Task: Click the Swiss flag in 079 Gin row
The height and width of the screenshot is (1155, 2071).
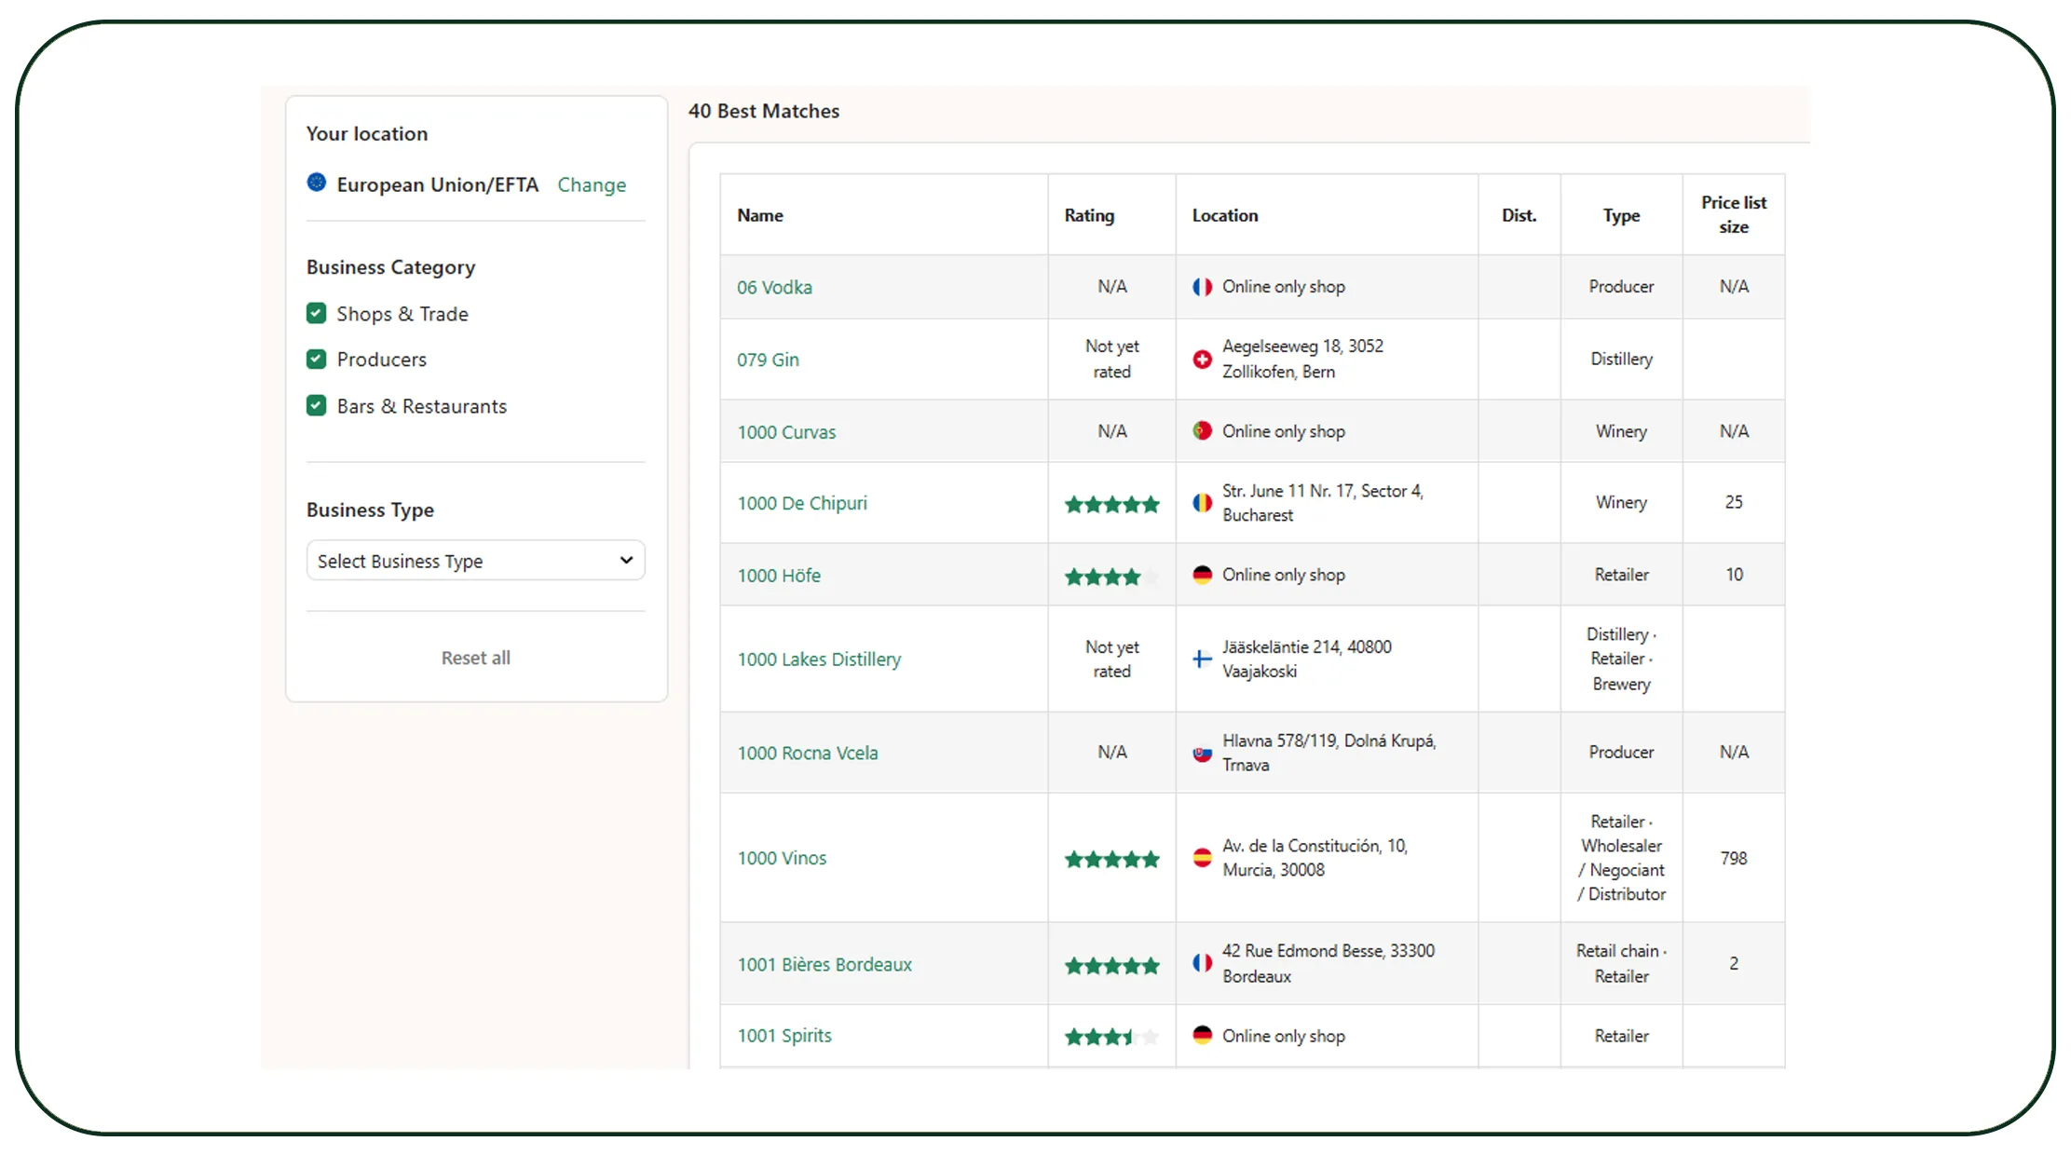Action: (1203, 359)
